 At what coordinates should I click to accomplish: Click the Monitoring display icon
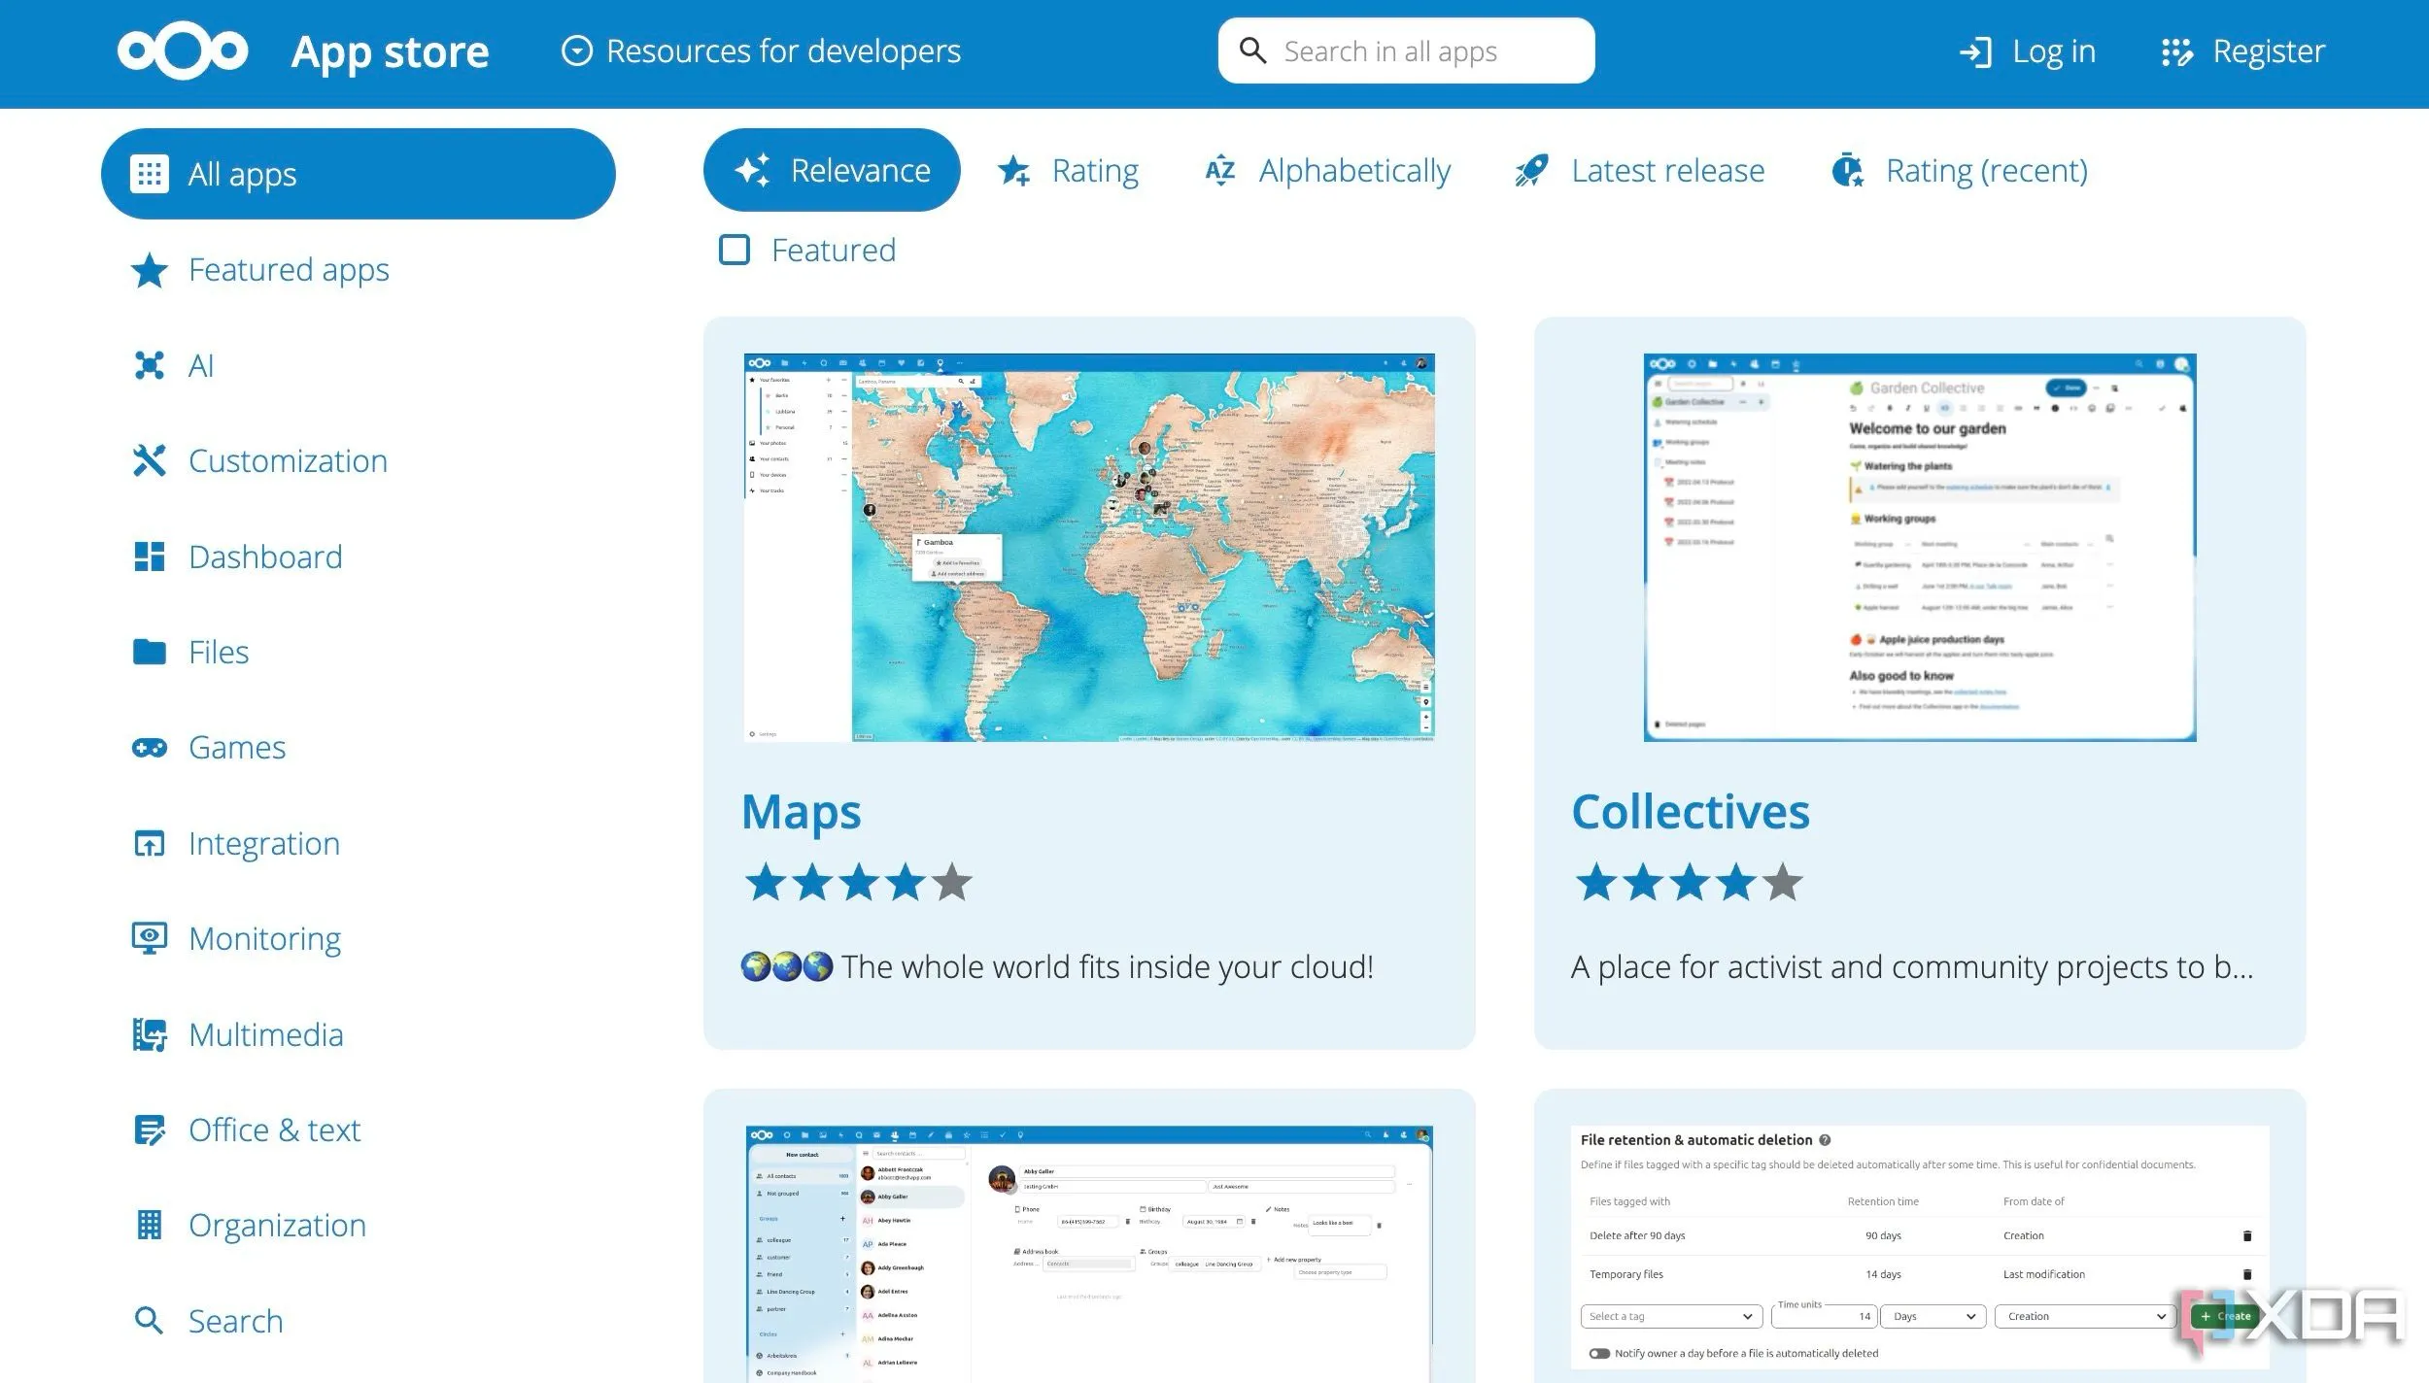pos(151,937)
